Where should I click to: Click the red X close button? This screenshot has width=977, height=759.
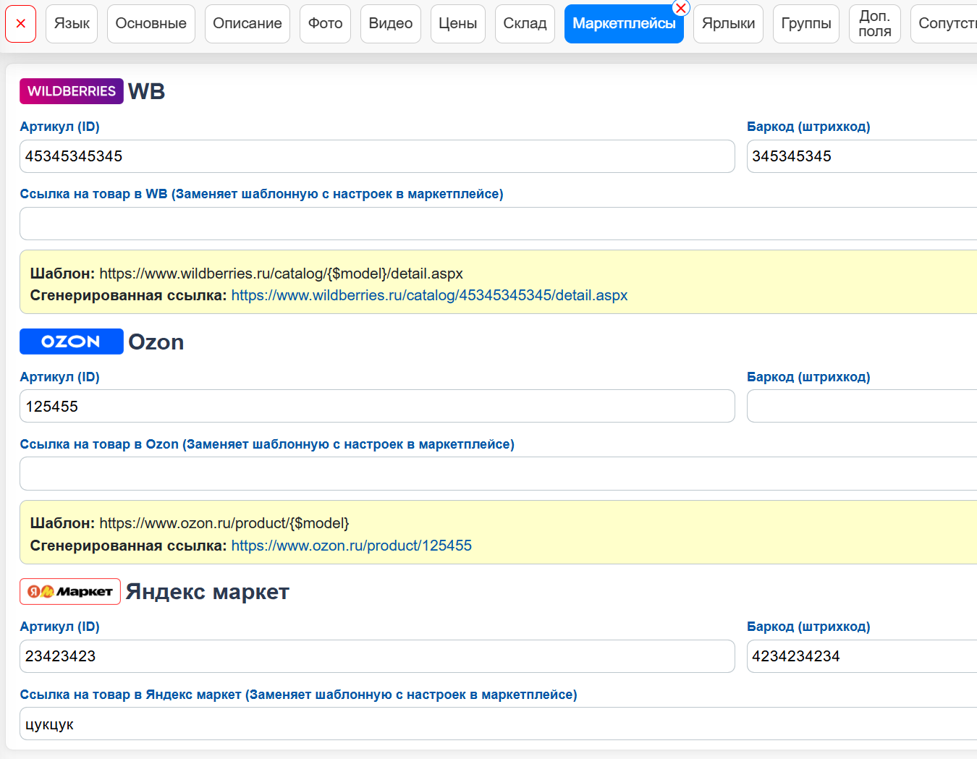(x=21, y=23)
